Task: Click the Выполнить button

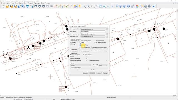Action: point(85,73)
